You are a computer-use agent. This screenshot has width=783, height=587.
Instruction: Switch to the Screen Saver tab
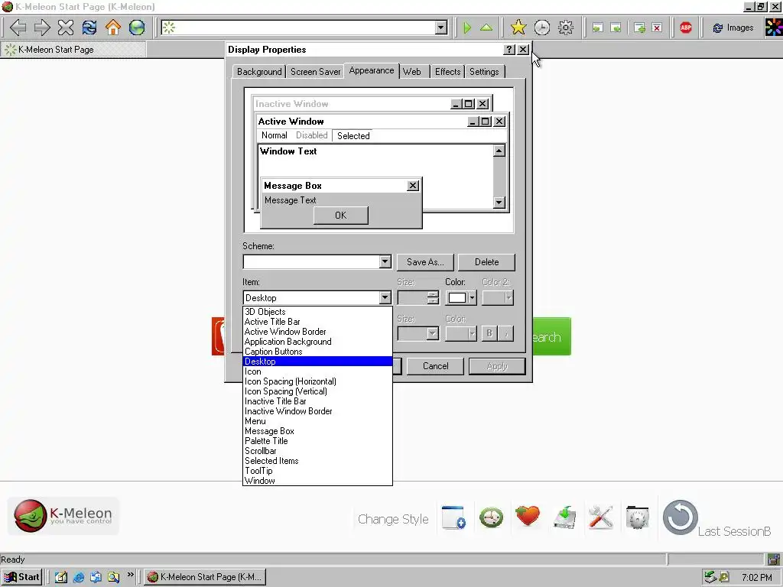pyautogui.click(x=316, y=72)
